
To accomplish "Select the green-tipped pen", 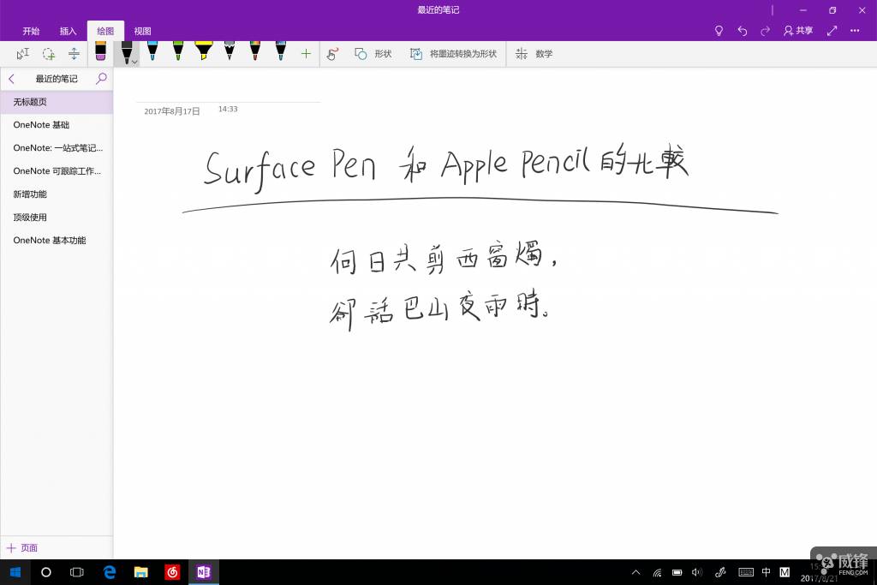I will [x=178, y=51].
